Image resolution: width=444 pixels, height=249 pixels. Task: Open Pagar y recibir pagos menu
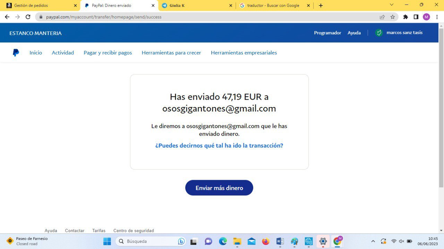pyautogui.click(x=108, y=53)
